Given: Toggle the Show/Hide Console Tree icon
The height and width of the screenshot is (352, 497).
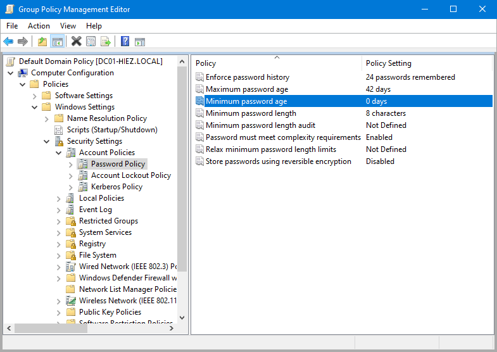Looking at the screenshot, I should point(57,42).
